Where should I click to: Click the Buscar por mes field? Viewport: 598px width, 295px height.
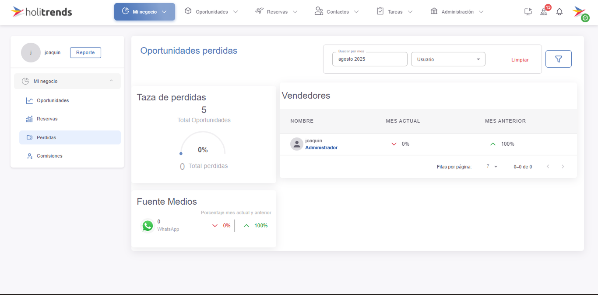[370, 59]
